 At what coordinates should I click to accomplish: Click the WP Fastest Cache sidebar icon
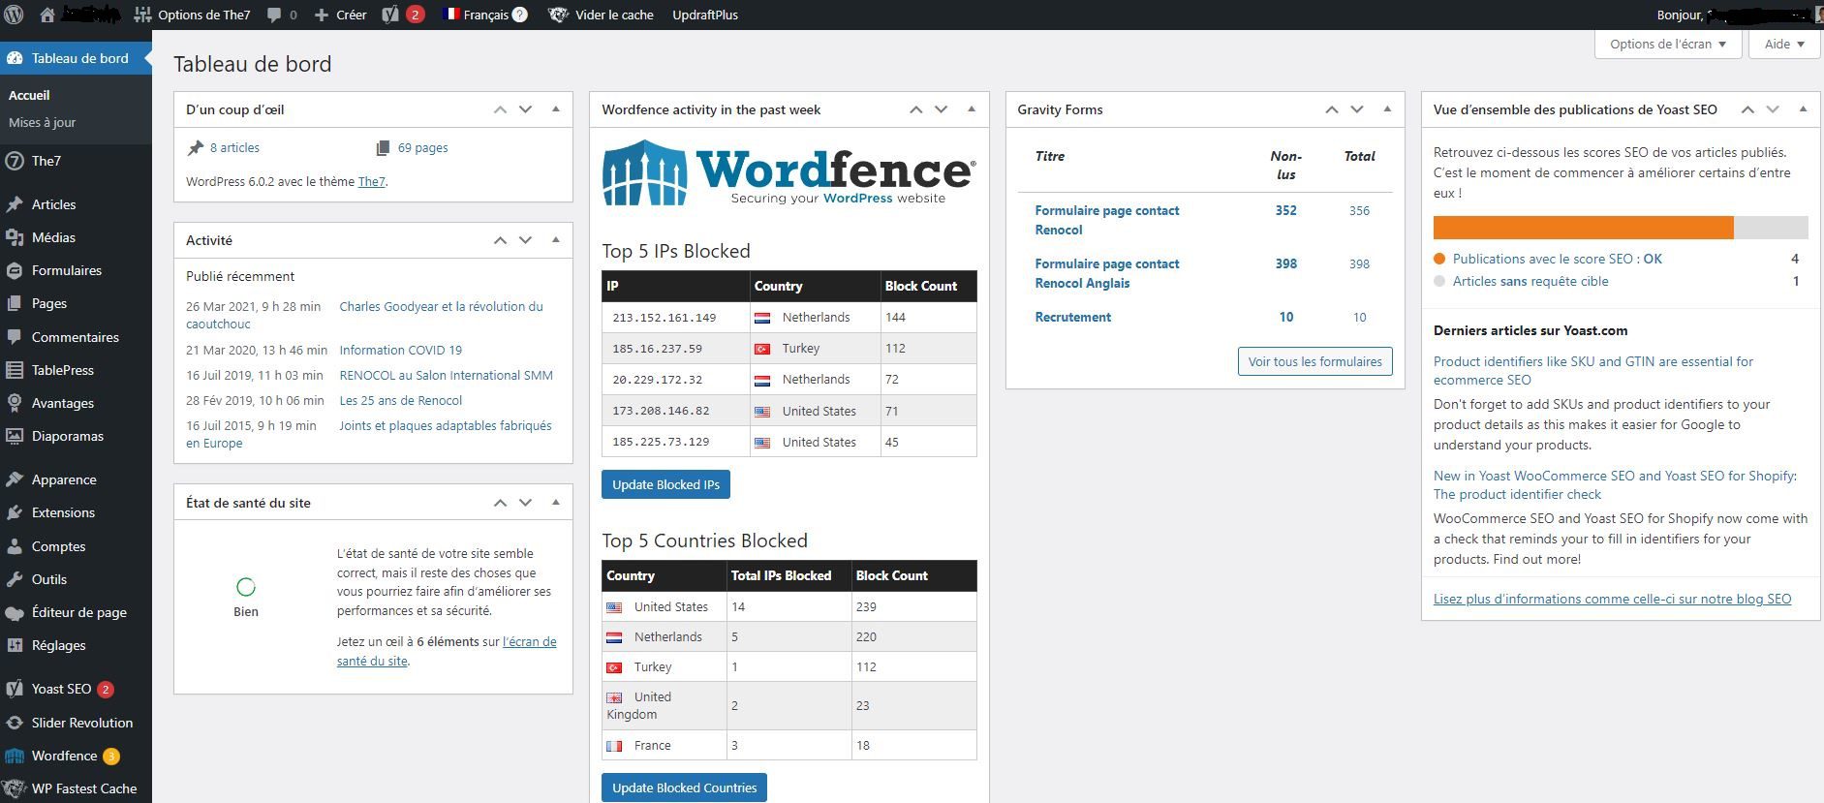[x=15, y=788]
